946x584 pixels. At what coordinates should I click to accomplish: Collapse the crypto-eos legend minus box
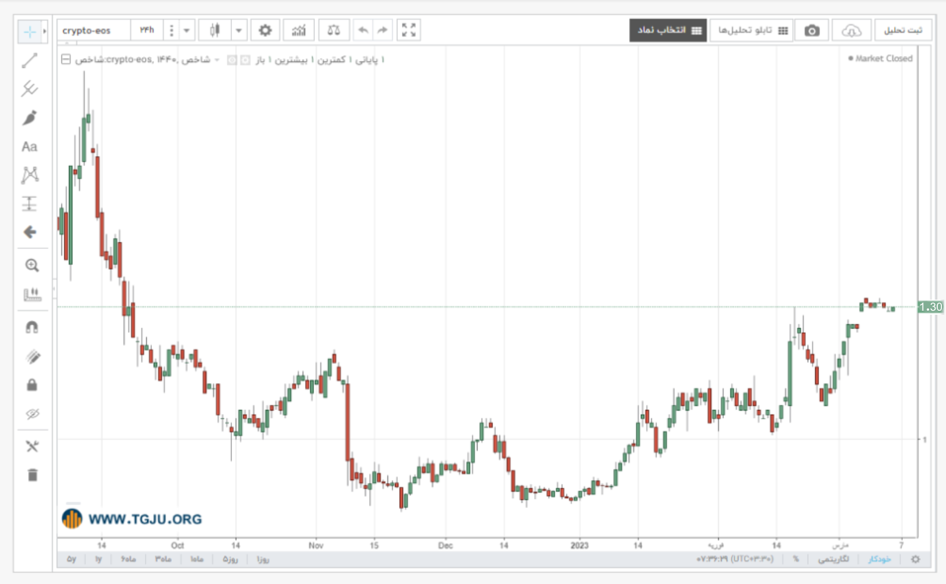coord(66,60)
